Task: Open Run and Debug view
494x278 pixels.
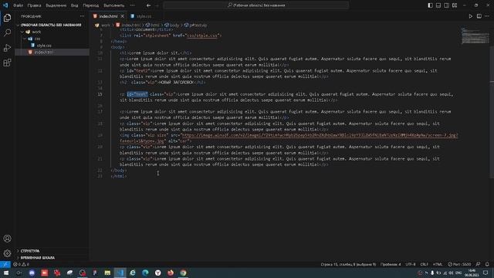Action: pos(7,48)
